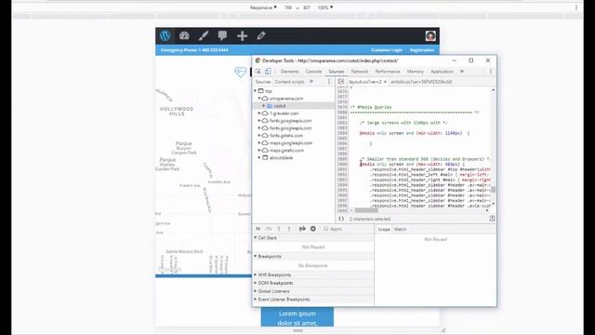
Task: Click the horizontal scrollbar in code editor
Action: tap(366, 210)
